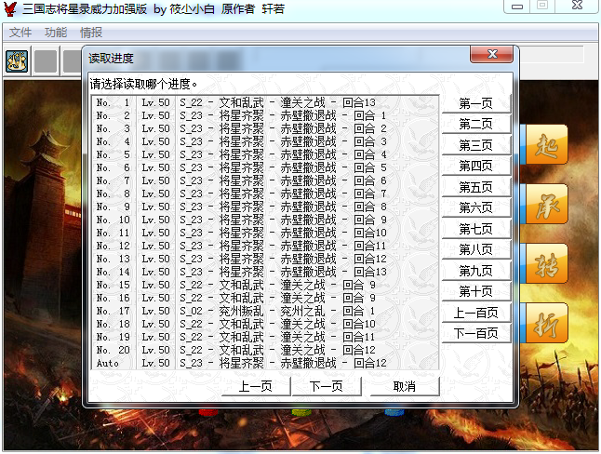
Task: Select save No. 7 赤壁撤退战 回合 6
Action: click(x=265, y=181)
